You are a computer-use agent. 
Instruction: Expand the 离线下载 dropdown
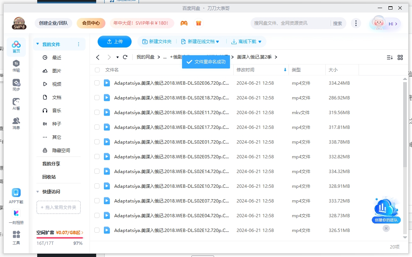(260, 42)
